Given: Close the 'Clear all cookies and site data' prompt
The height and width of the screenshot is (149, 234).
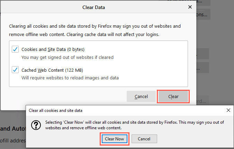Looking at the screenshot, I should click(228, 110).
